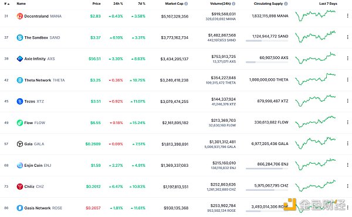Open the three-dot menu for Decentraland row
Image resolution: width=352 pixels, height=217 pixels.
click(x=347, y=16)
